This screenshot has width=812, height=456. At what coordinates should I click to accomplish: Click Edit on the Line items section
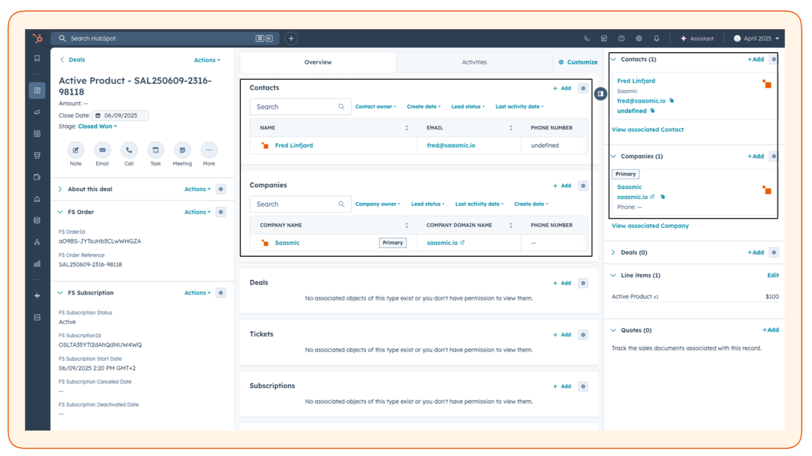(x=772, y=275)
